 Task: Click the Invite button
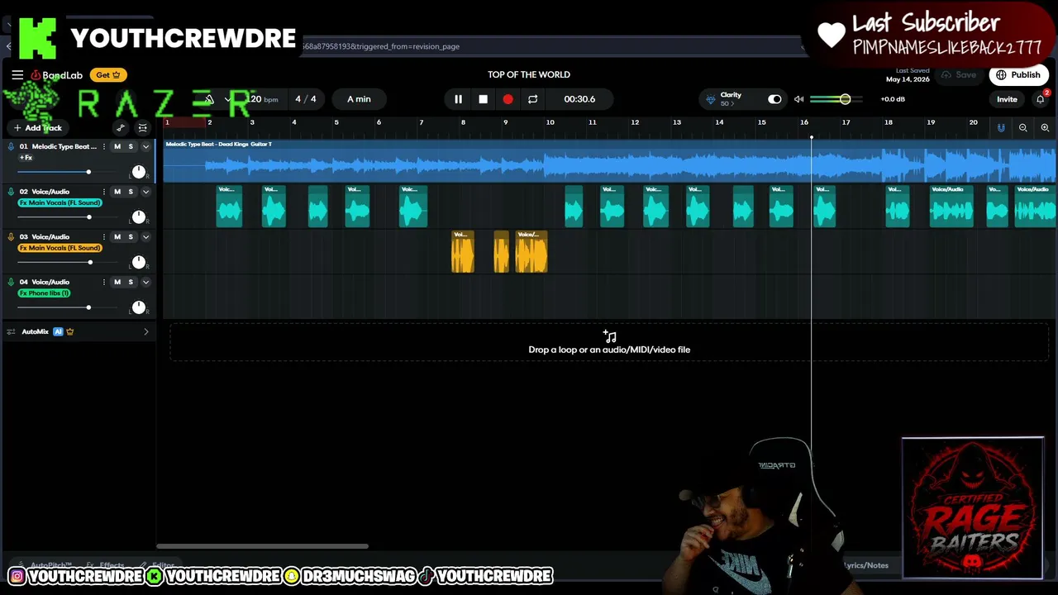1007,99
